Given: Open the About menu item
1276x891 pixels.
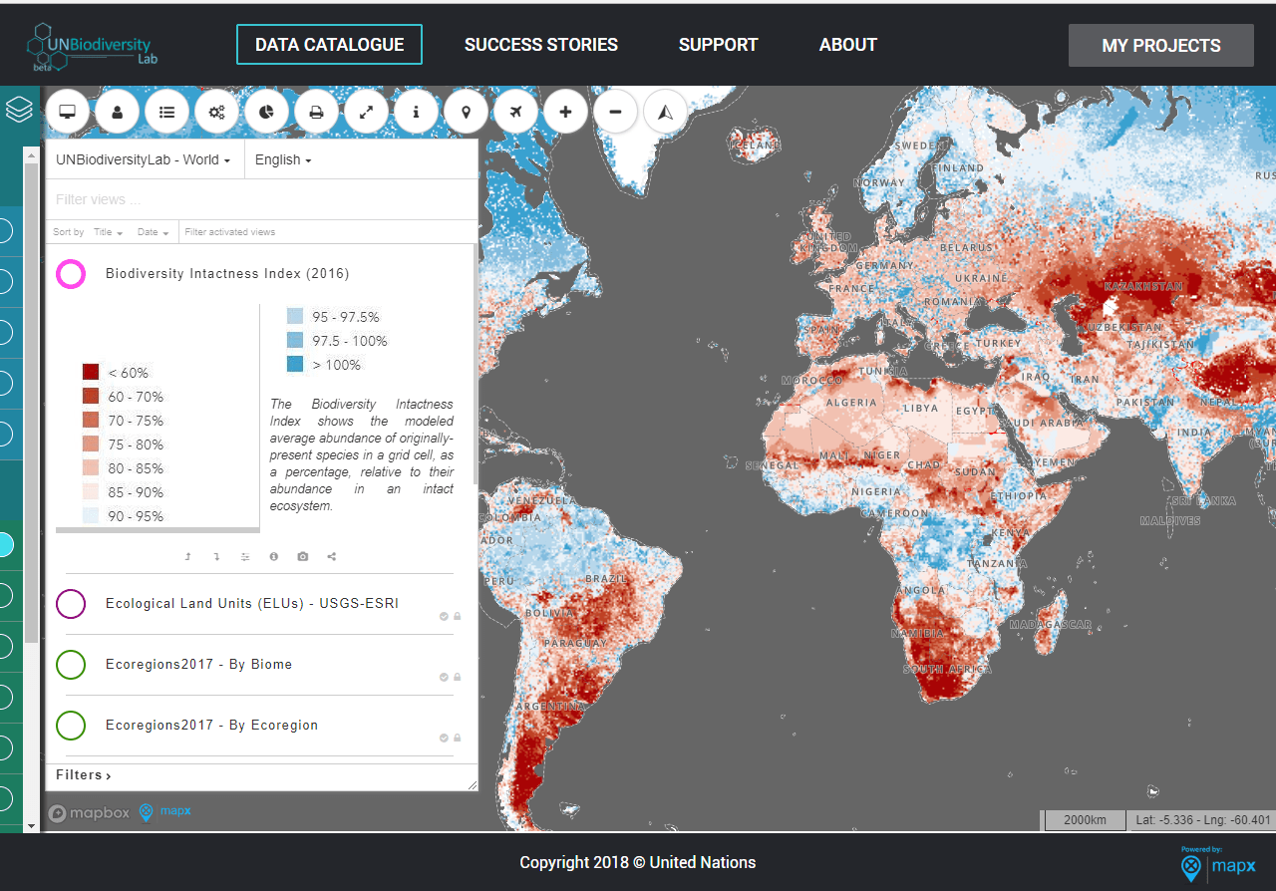Looking at the screenshot, I should click(848, 45).
